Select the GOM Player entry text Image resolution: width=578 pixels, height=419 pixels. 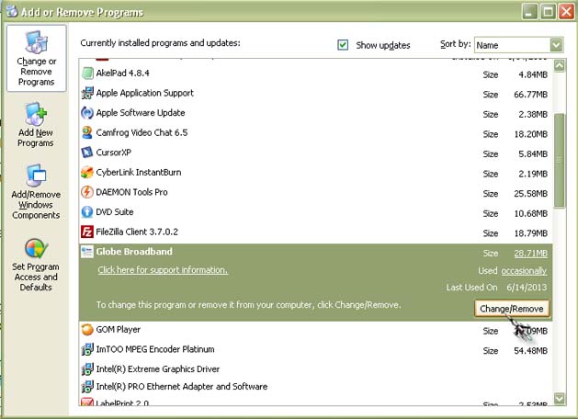click(x=119, y=330)
